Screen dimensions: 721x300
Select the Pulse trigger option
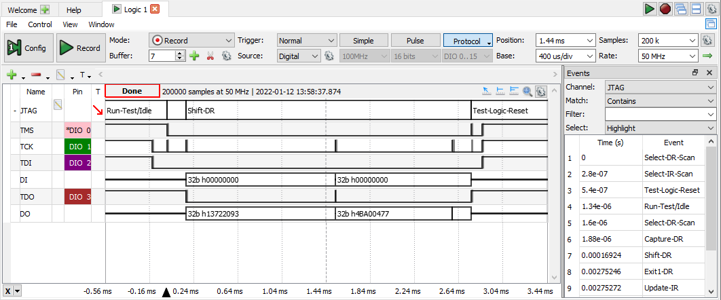(416, 40)
